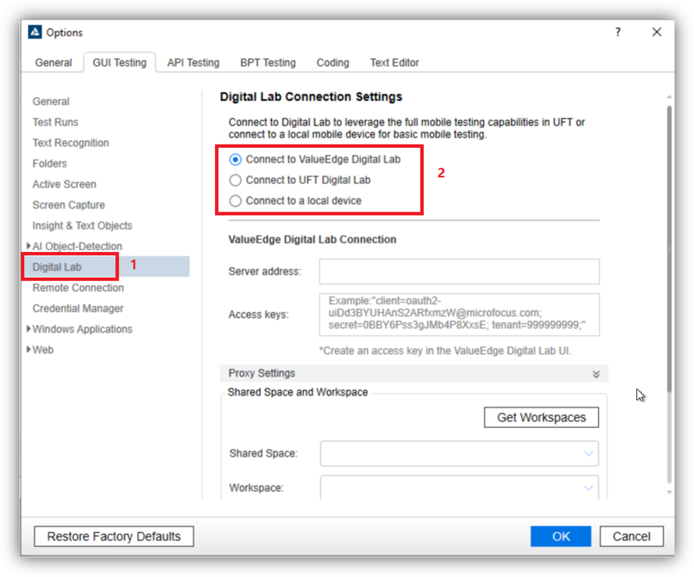Viewport: 694px width, 577px height.
Task: Click the Options window app logo icon
Action: (x=35, y=32)
